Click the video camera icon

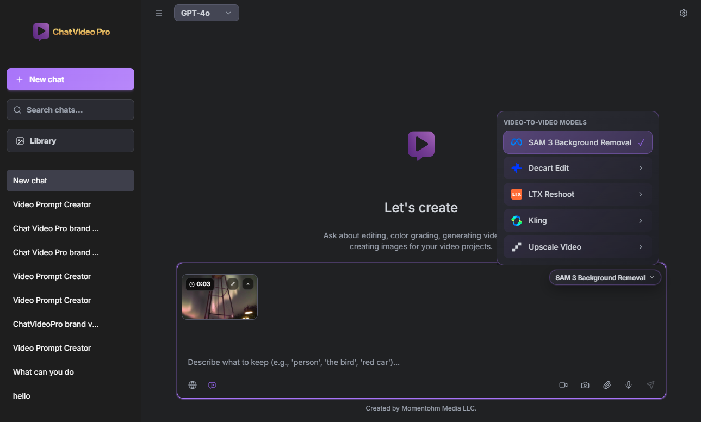pos(563,385)
